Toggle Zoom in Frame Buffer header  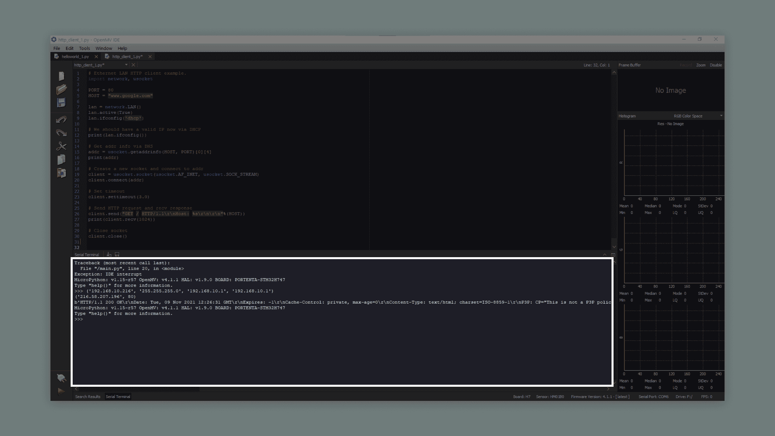pyautogui.click(x=701, y=65)
